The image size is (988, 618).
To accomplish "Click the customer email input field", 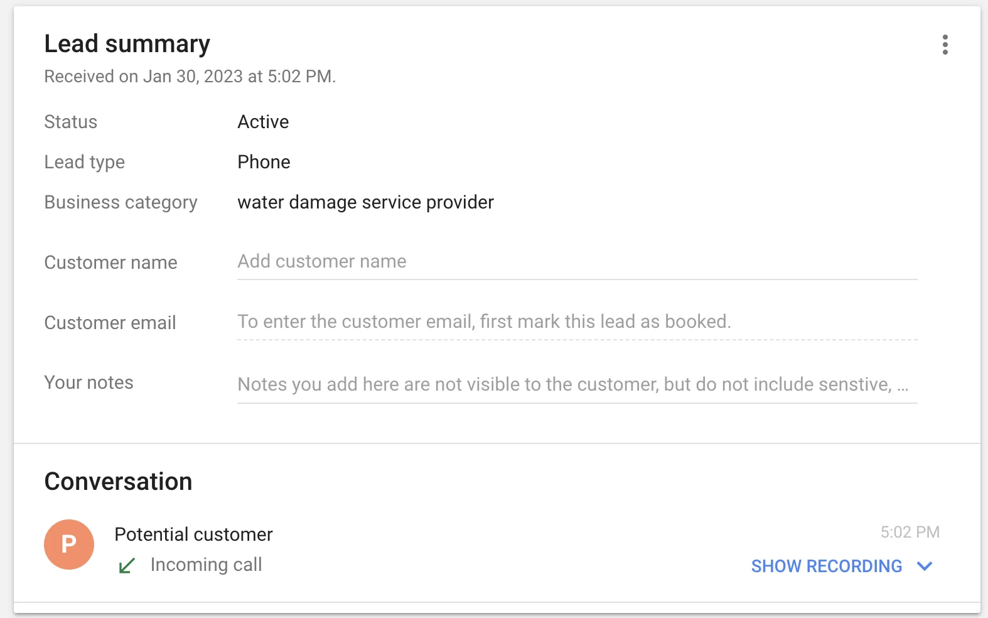I will click(x=576, y=322).
